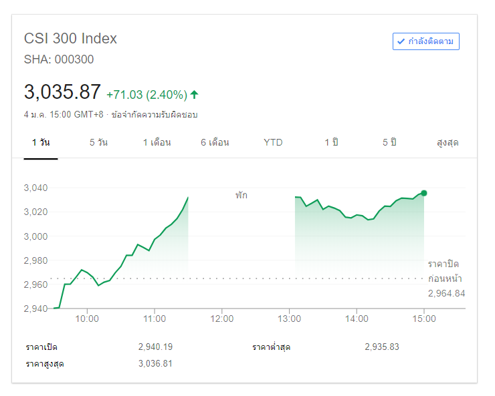Select the 1 วัน tab
This screenshot has width=495, height=396.
coord(41,142)
